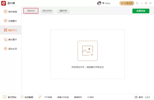
Task: Open the 在线客服 online support link
Action: [x=29, y=97]
